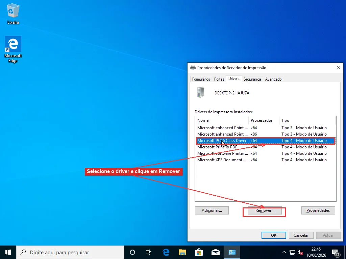
Task: Click the Cortana circle icon
Action: tap(132, 252)
